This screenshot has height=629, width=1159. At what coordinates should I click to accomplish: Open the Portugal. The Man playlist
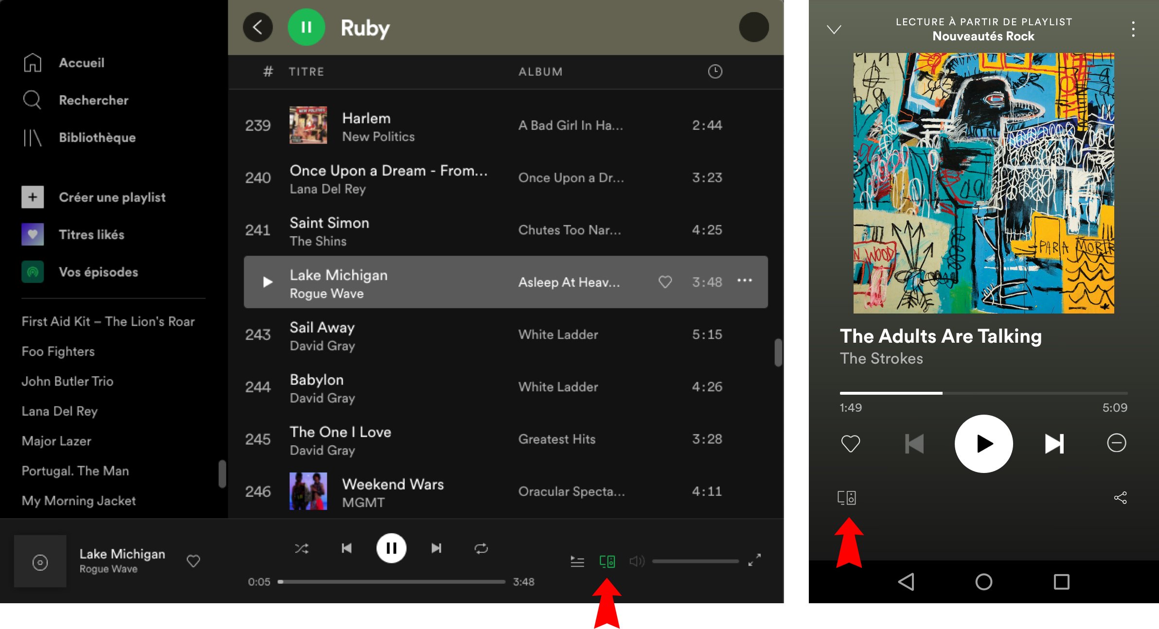[75, 471]
